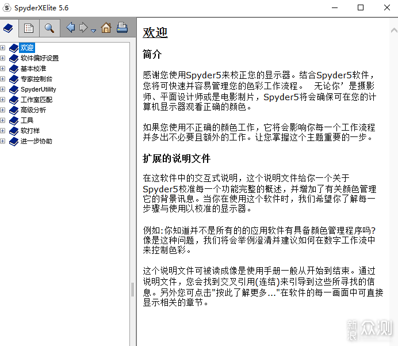398x346 pixels.
Task: Click the book icon beside 专家控制台
Action: [14, 79]
